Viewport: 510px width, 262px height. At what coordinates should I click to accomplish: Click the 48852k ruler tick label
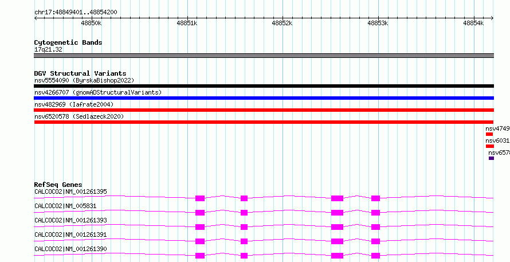pos(283,23)
